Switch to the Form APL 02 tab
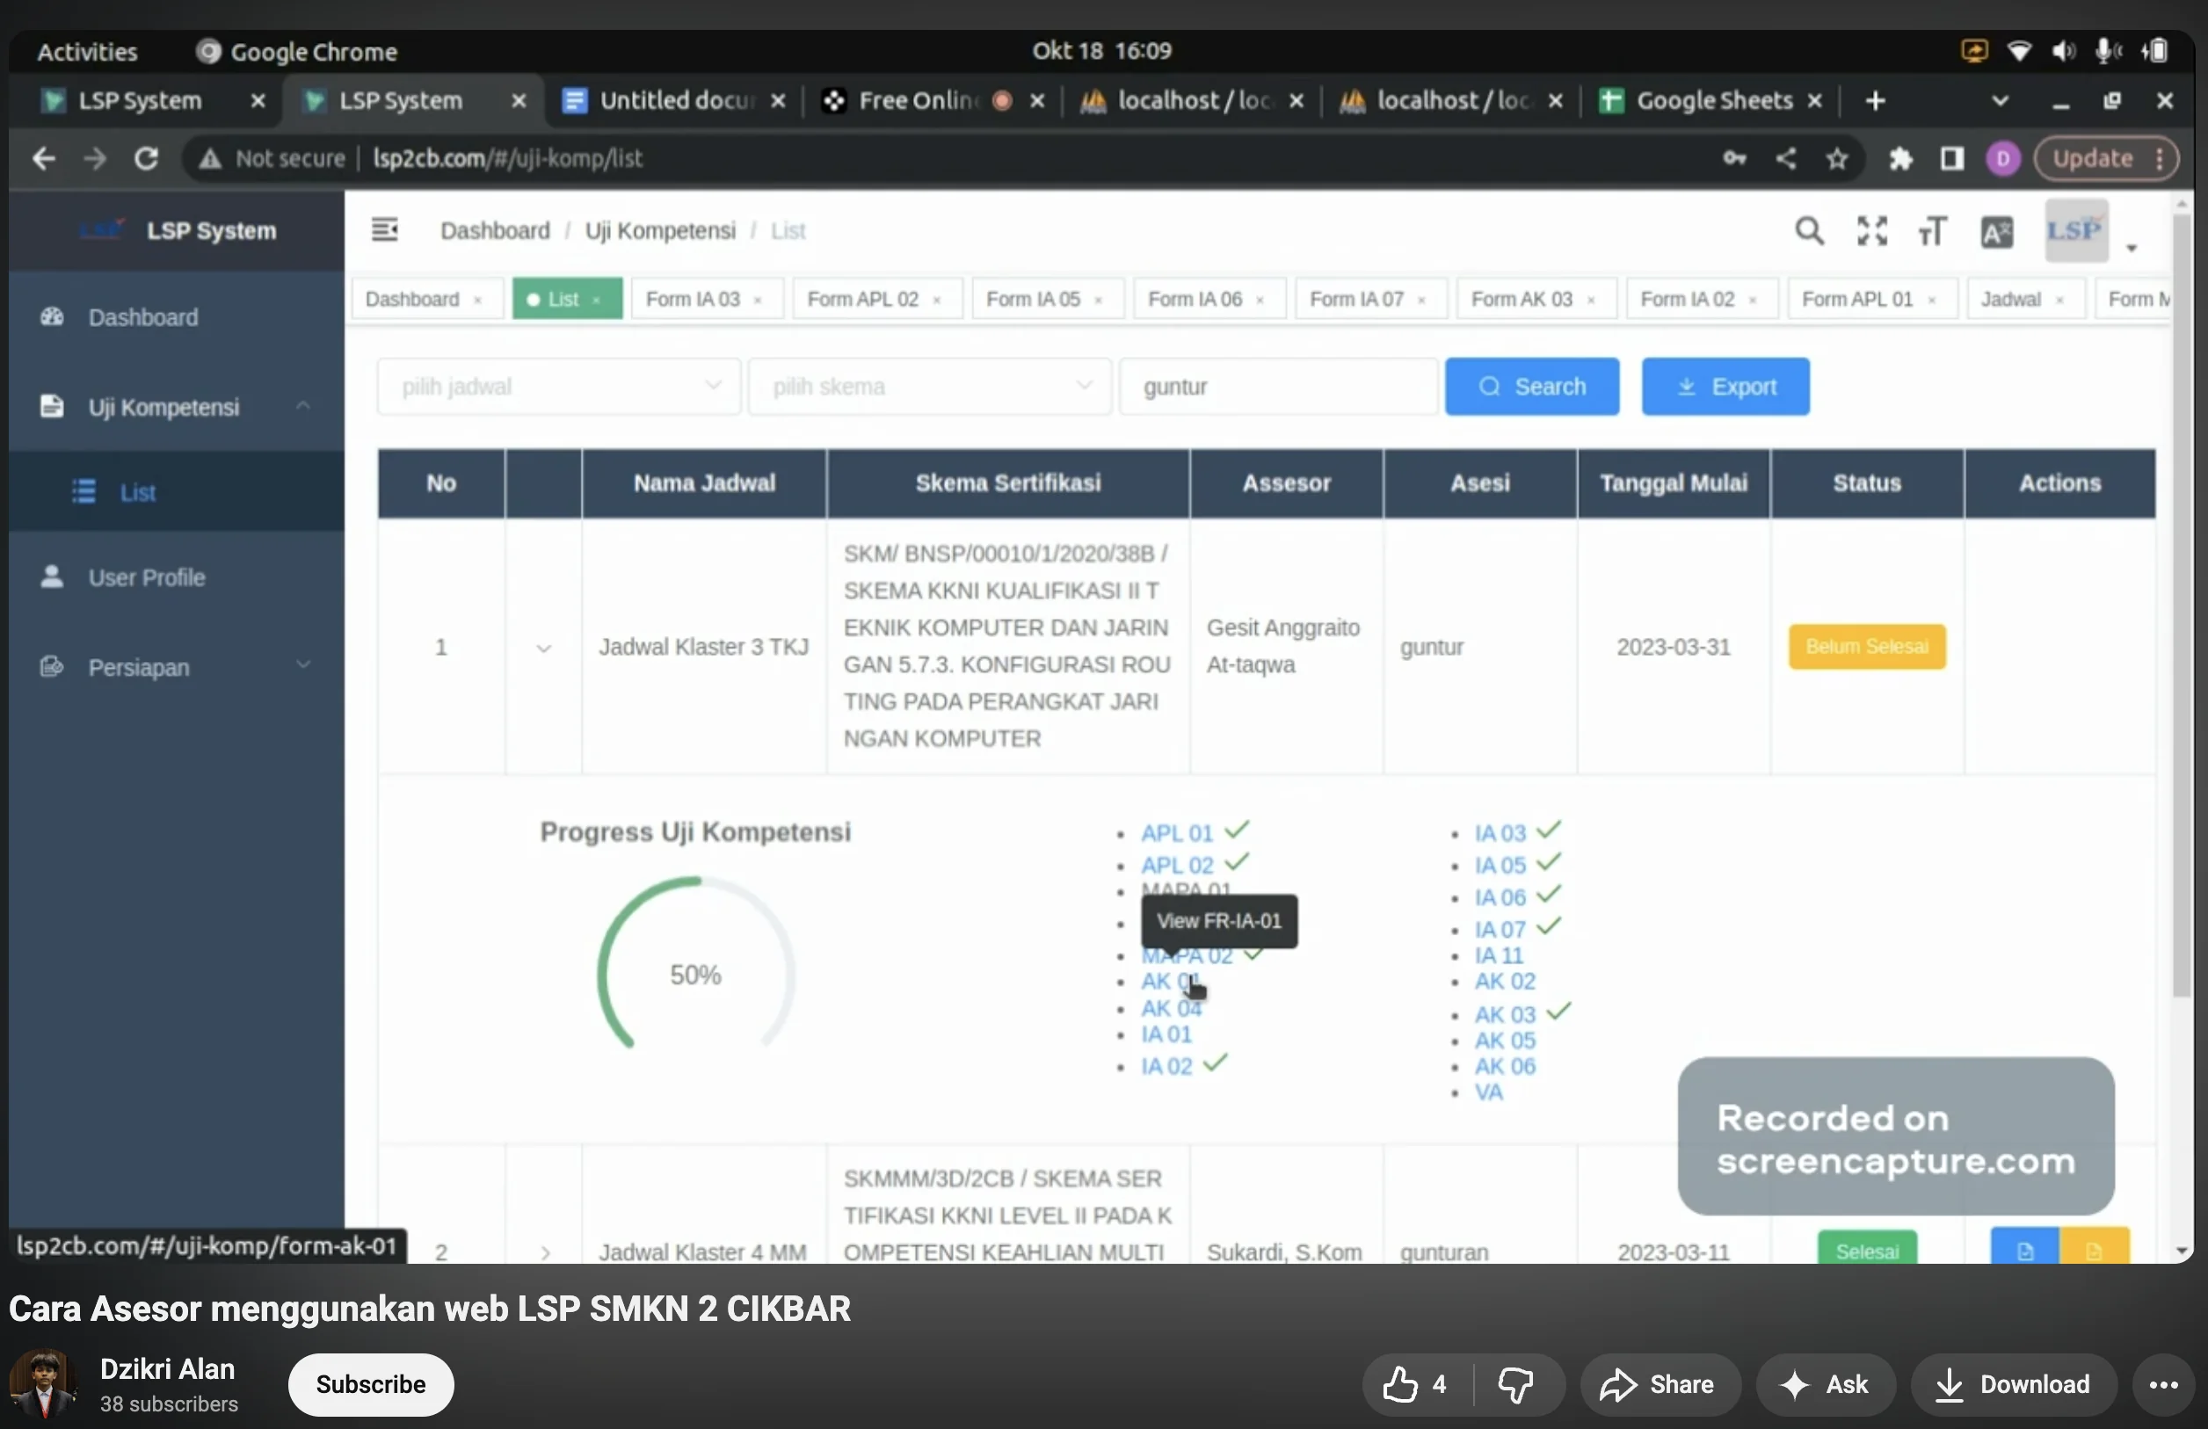 (x=863, y=300)
